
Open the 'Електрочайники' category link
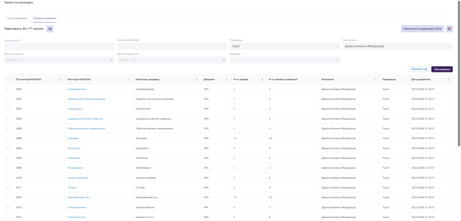77,207
